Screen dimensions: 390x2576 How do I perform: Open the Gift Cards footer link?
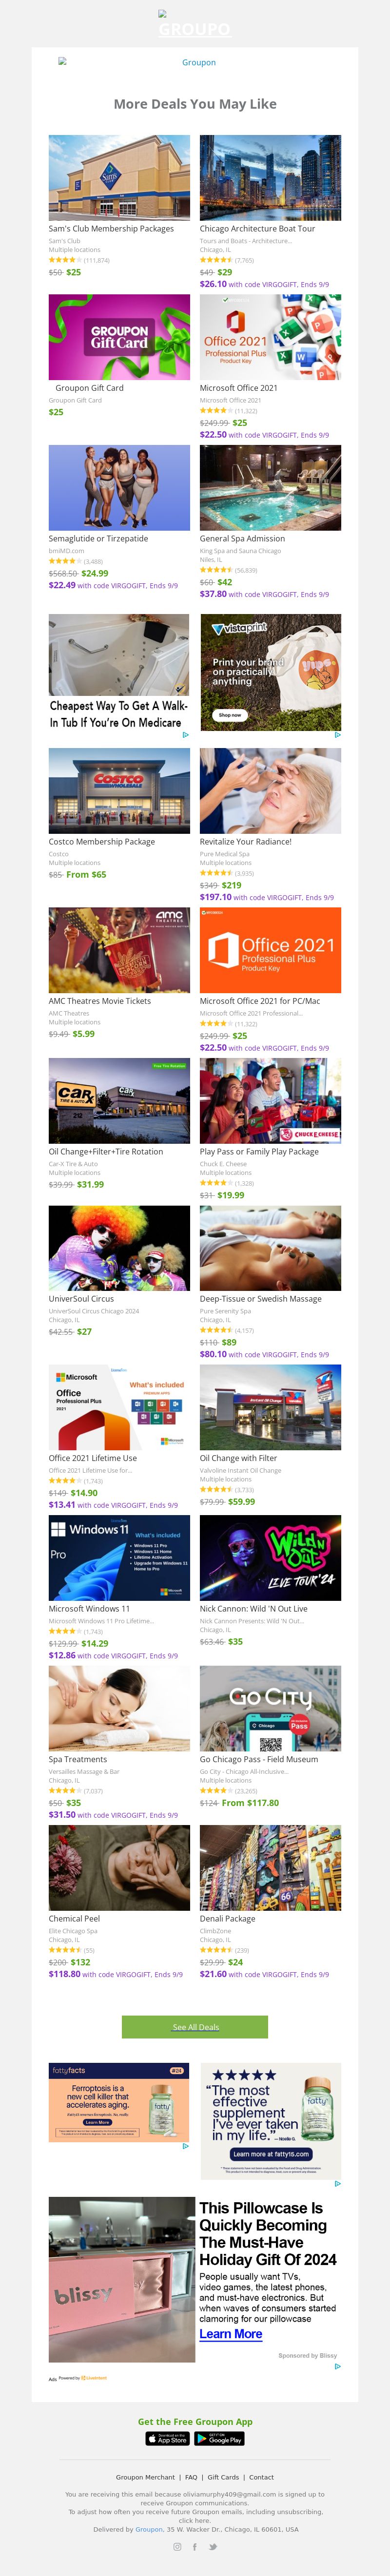(x=223, y=2477)
